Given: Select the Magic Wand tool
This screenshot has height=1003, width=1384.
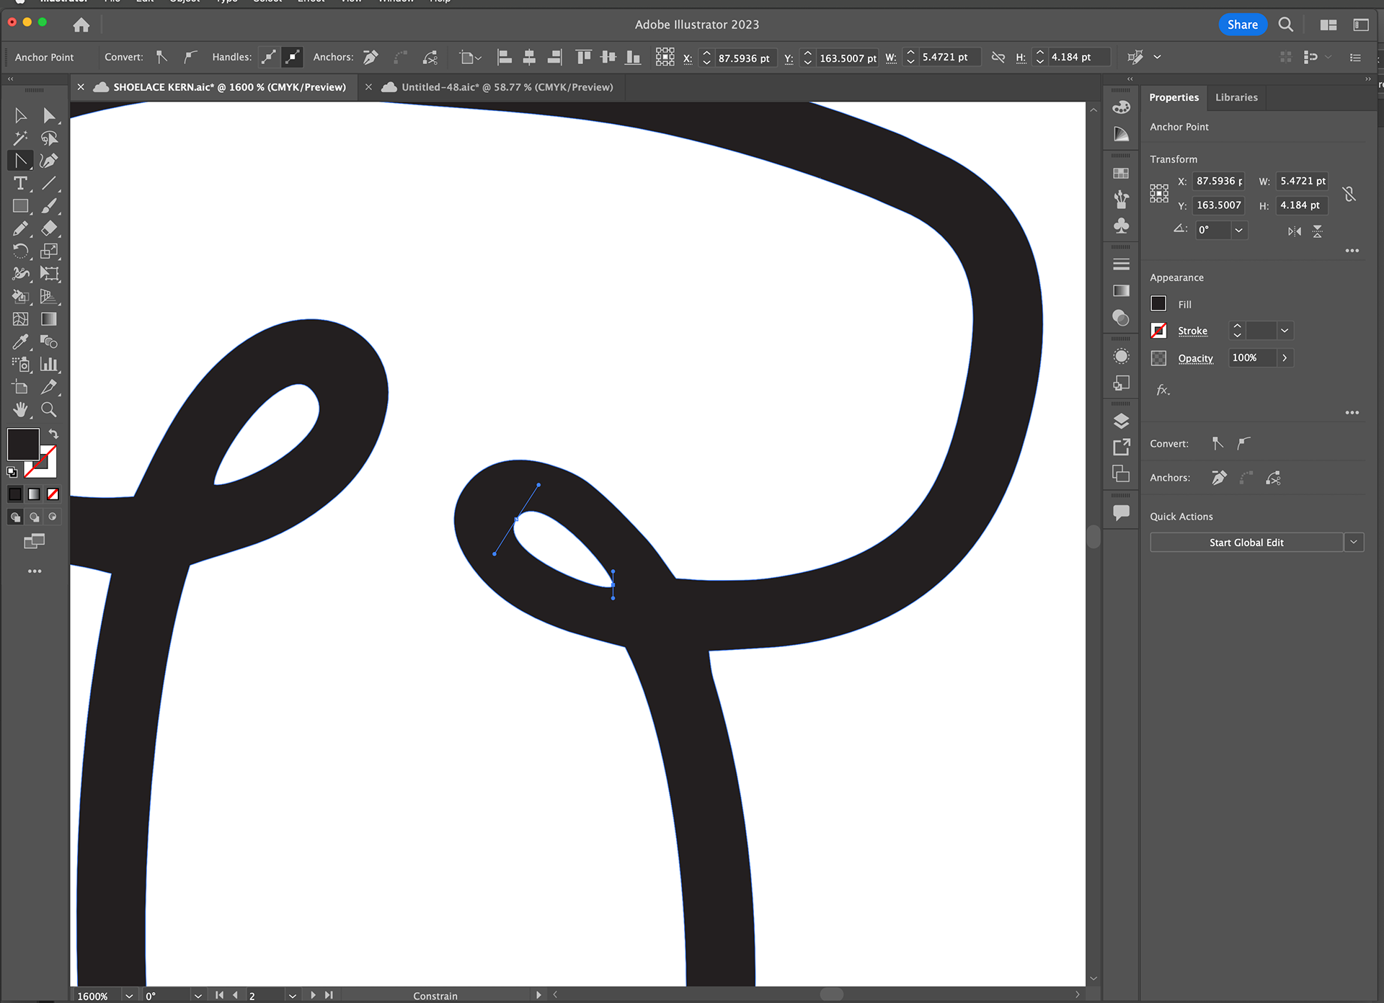Looking at the screenshot, I should [20, 138].
